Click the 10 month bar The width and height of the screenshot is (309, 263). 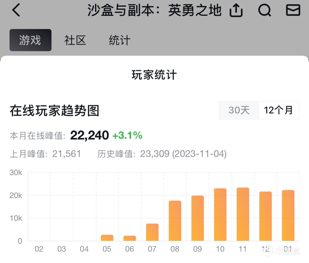pos(220,215)
